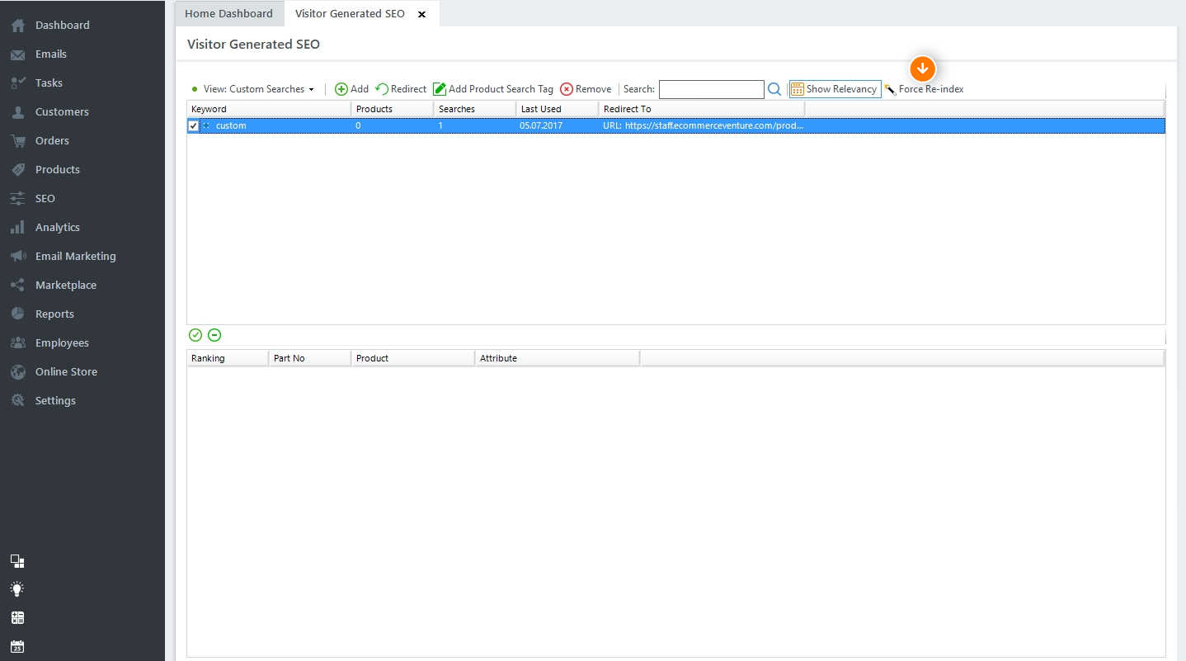Sort by Keyword column header
The image size is (1186, 661).
(x=269, y=109)
